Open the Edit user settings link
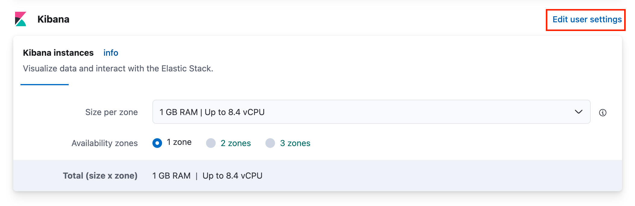This screenshot has width=635, height=206. click(x=587, y=19)
